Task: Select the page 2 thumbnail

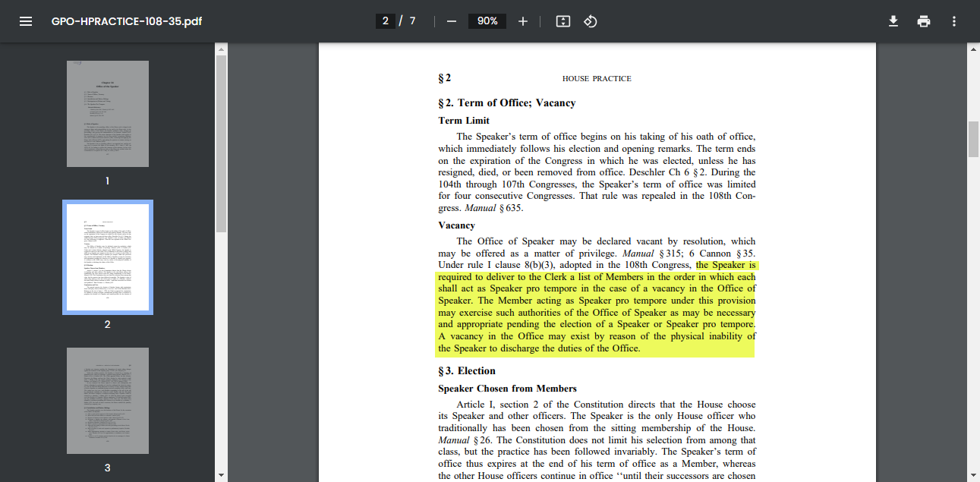Action: (108, 257)
